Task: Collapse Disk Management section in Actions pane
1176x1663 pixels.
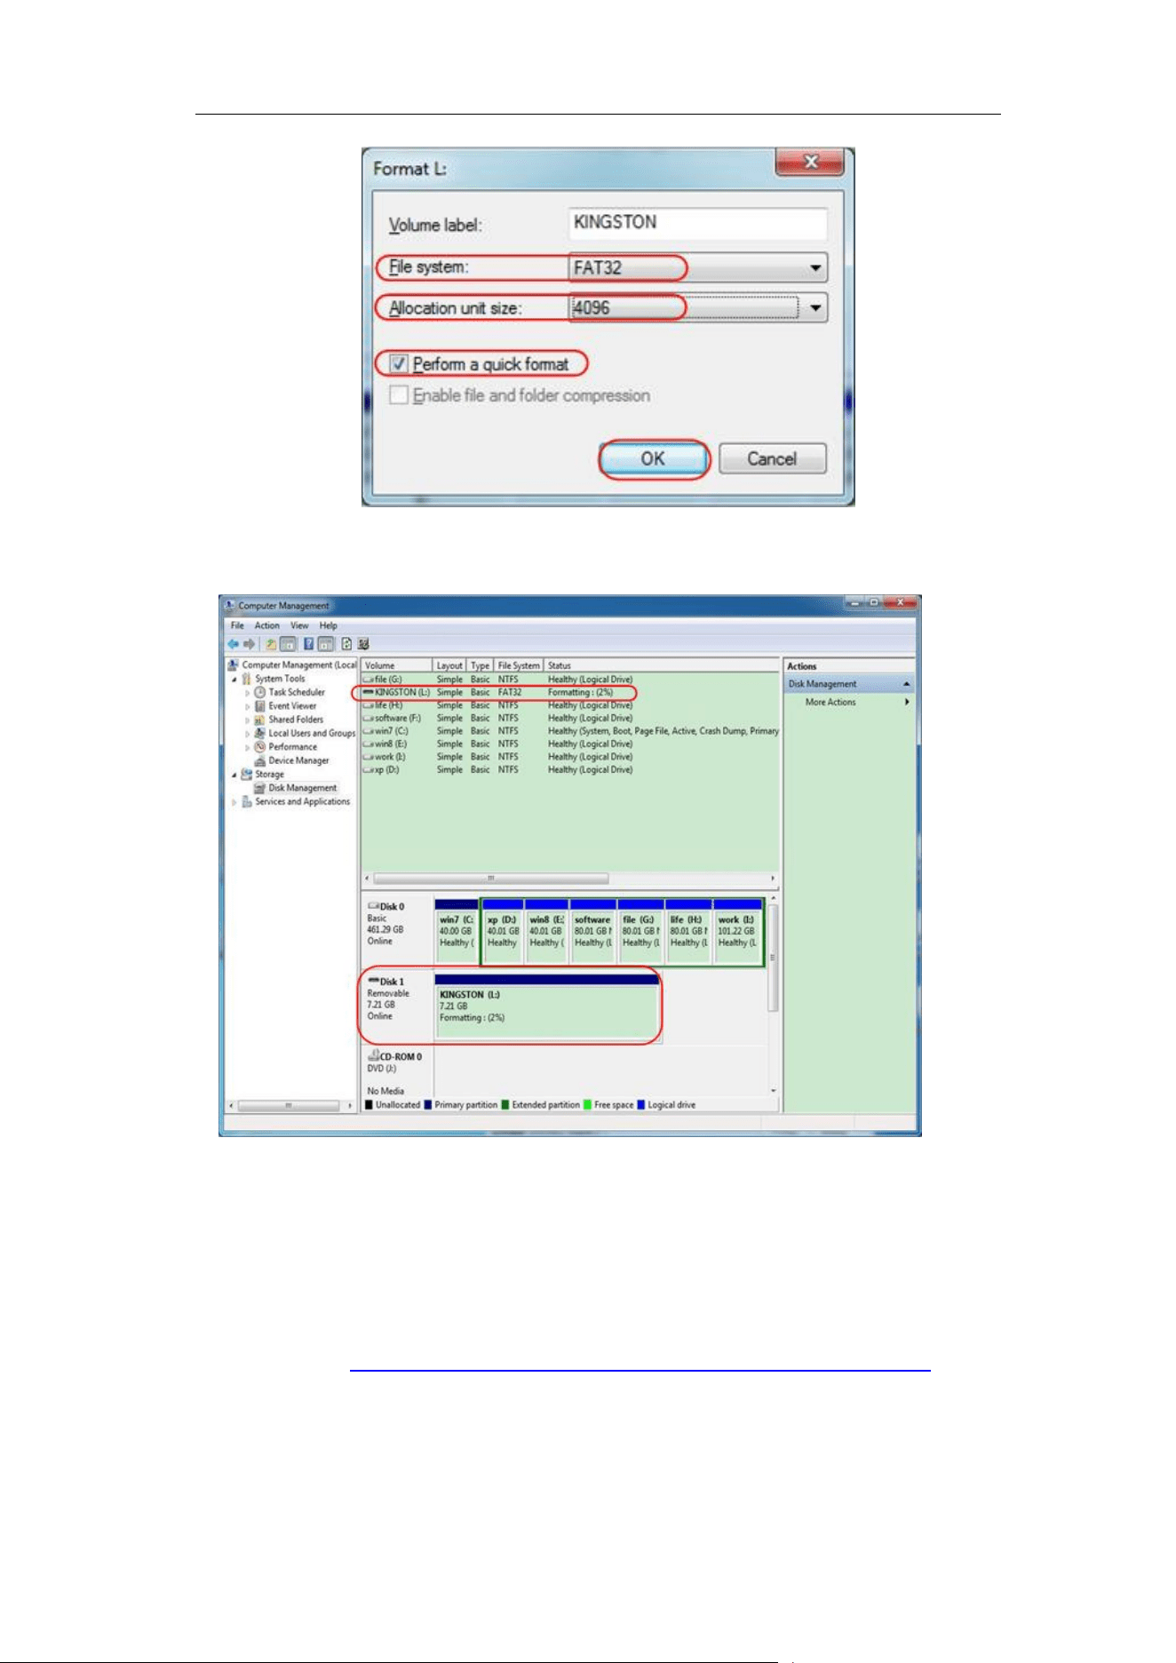Action: [x=906, y=684]
